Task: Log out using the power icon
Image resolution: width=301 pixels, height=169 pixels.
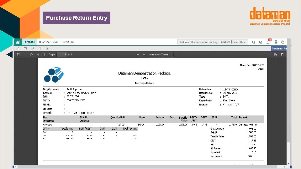Action: pyautogui.click(x=283, y=42)
